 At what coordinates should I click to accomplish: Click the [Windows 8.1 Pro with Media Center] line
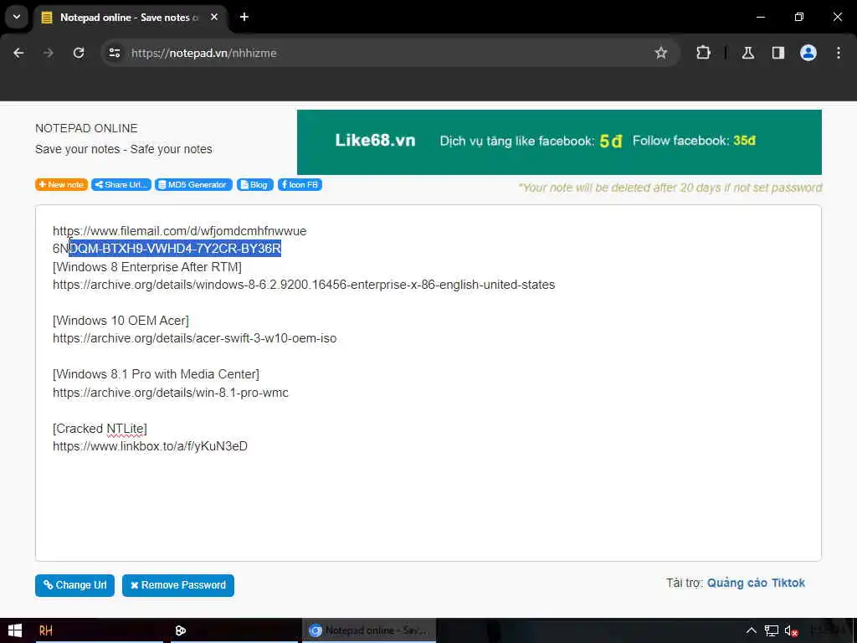tap(156, 374)
